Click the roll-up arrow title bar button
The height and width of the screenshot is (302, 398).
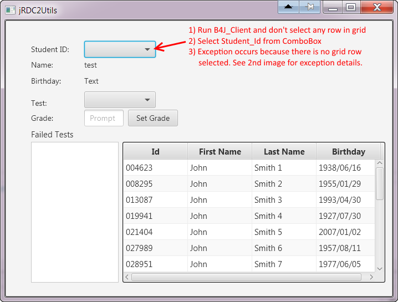click(288, 7)
